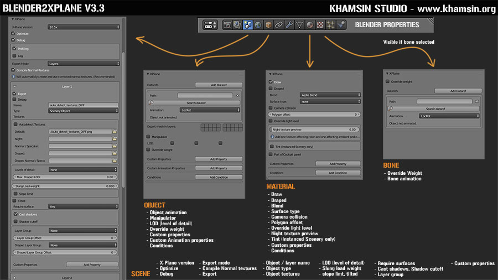This screenshot has width=498, height=280.
Task: Click the scene panel vertical scrollbar
Action: coord(123,119)
